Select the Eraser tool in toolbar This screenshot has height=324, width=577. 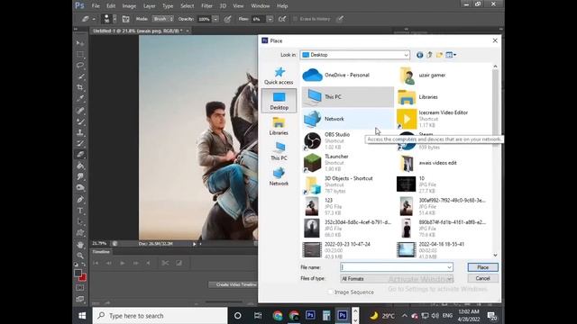click(80, 154)
